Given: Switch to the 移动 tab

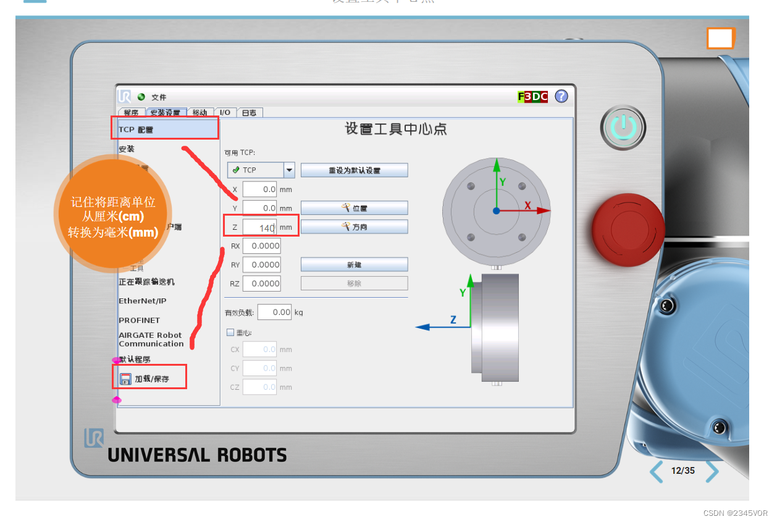Looking at the screenshot, I should pos(200,112).
